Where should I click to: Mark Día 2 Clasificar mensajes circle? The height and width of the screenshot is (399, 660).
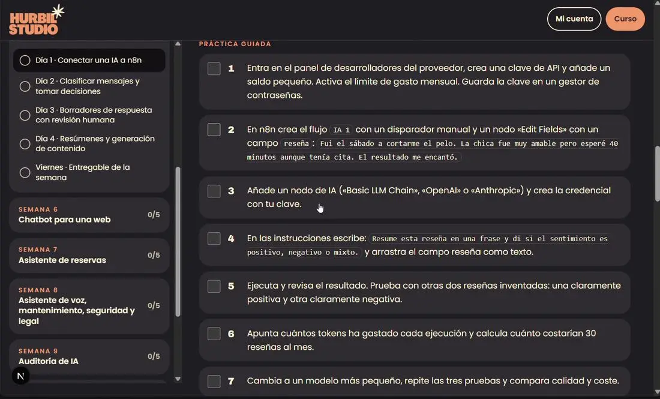[x=25, y=86]
